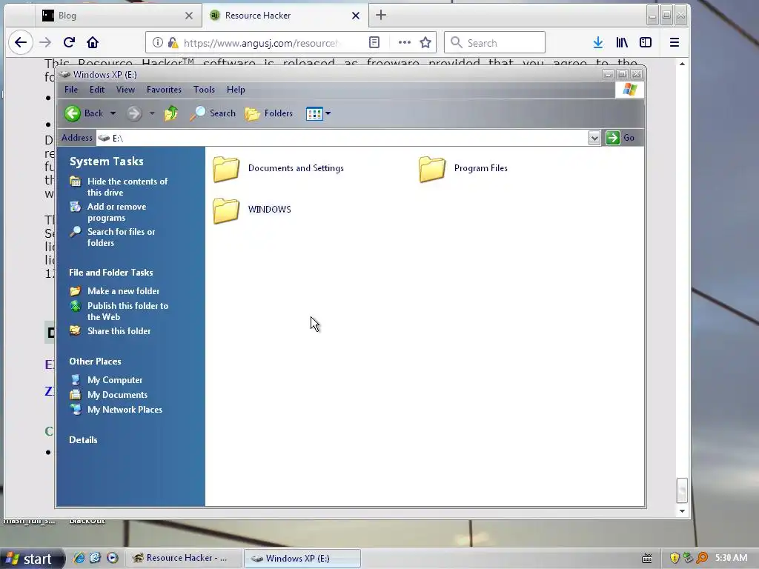Open a new browser tab
This screenshot has width=759, height=569.
[x=381, y=15]
